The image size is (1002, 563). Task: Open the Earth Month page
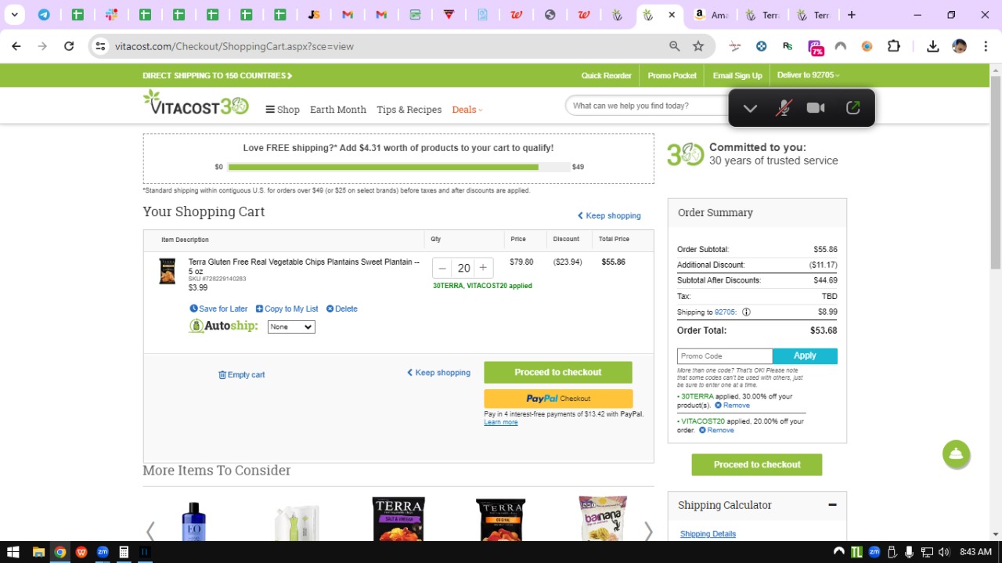point(338,110)
